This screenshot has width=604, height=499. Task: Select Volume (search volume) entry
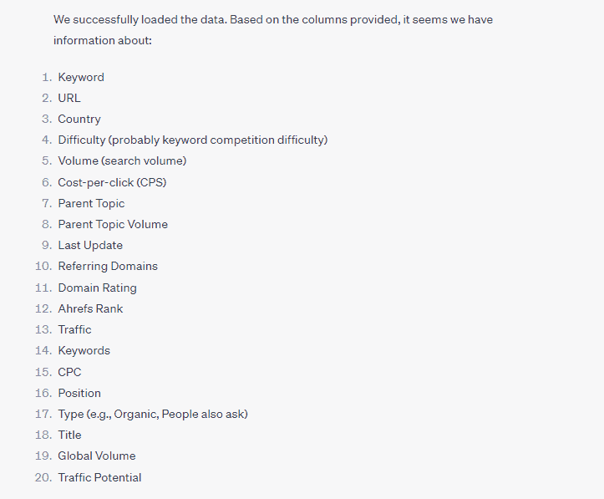[x=122, y=160]
